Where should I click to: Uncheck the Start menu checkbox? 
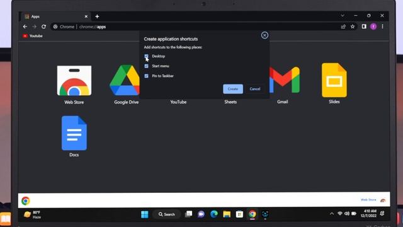tap(146, 66)
